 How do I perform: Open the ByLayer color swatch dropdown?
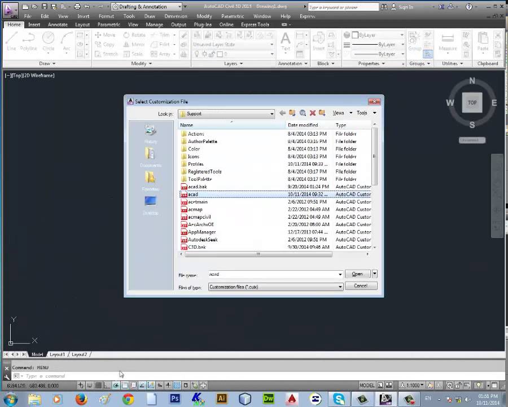click(402, 34)
